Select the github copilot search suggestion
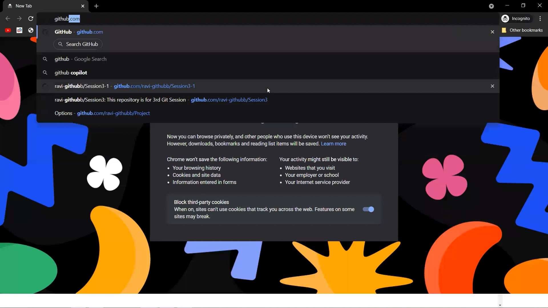548x308 pixels. coord(268,73)
